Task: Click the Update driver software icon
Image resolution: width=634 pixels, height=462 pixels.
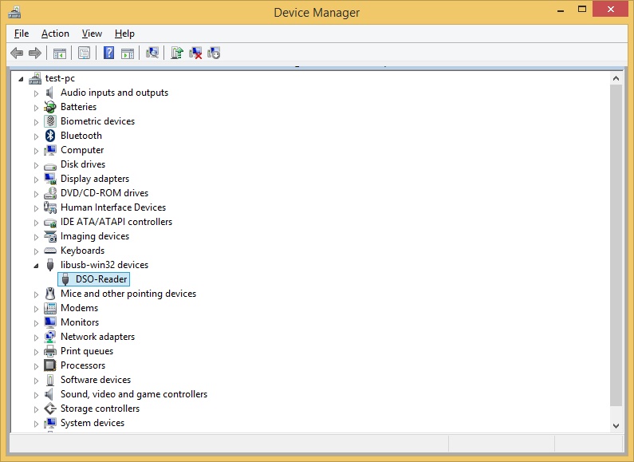Action: [x=177, y=53]
